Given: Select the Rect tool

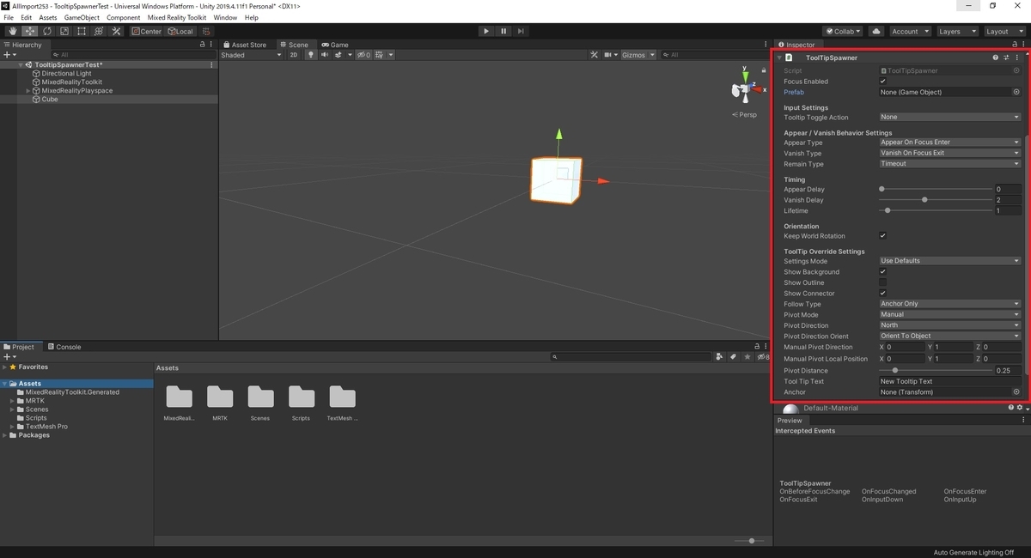Looking at the screenshot, I should pyautogui.click(x=81, y=31).
